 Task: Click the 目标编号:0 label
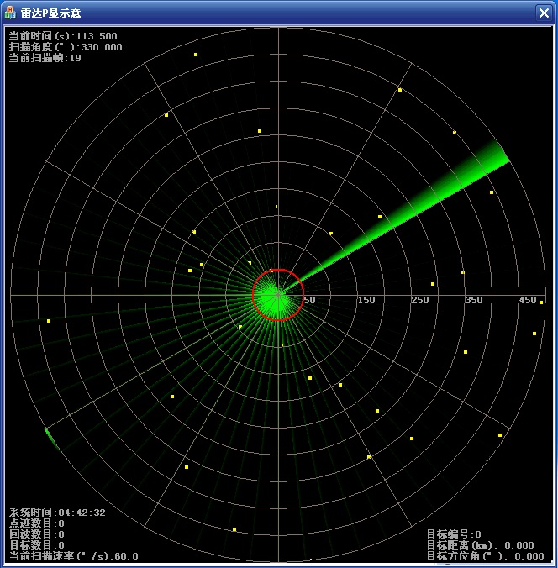[454, 534]
